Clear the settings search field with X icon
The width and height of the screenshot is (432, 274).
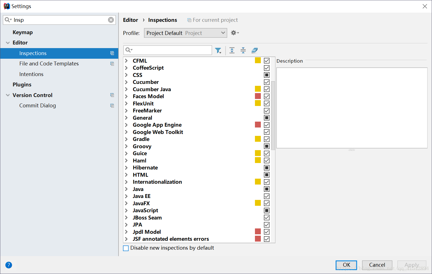click(x=111, y=20)
